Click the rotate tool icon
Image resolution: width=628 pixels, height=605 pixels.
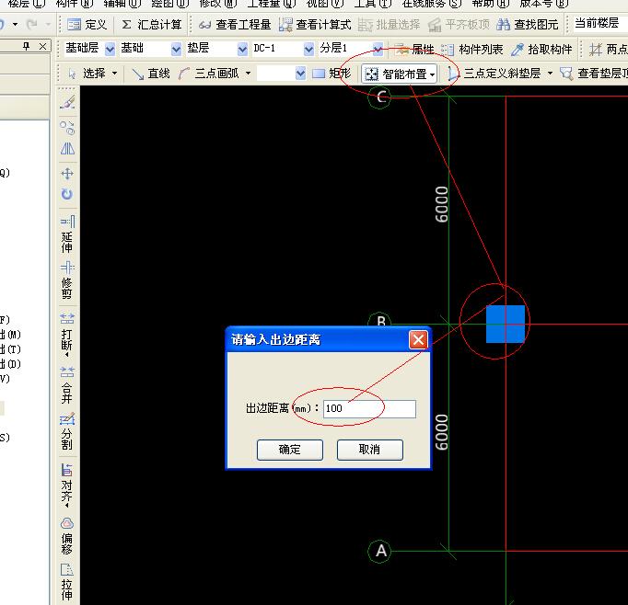pyautogui.click(x=67, y=194)
